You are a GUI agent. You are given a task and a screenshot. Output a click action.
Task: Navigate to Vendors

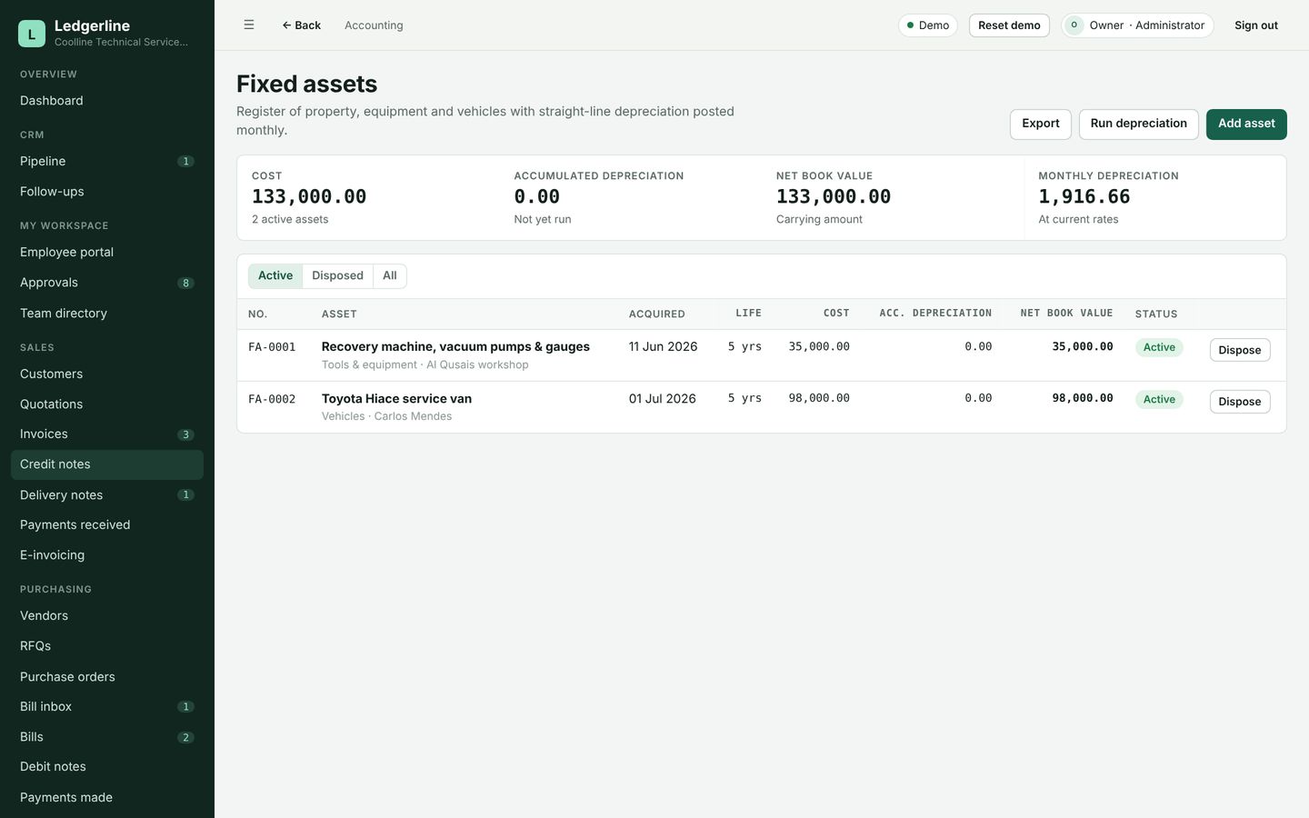107,616
